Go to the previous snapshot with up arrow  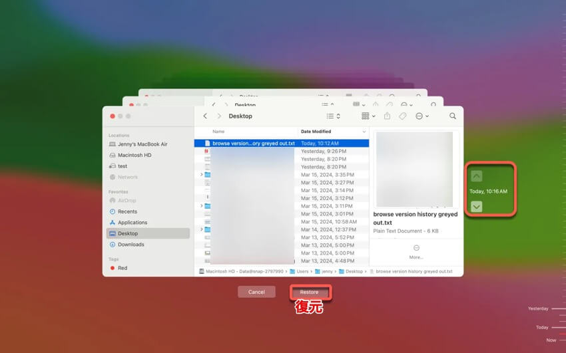pos(476,176)
